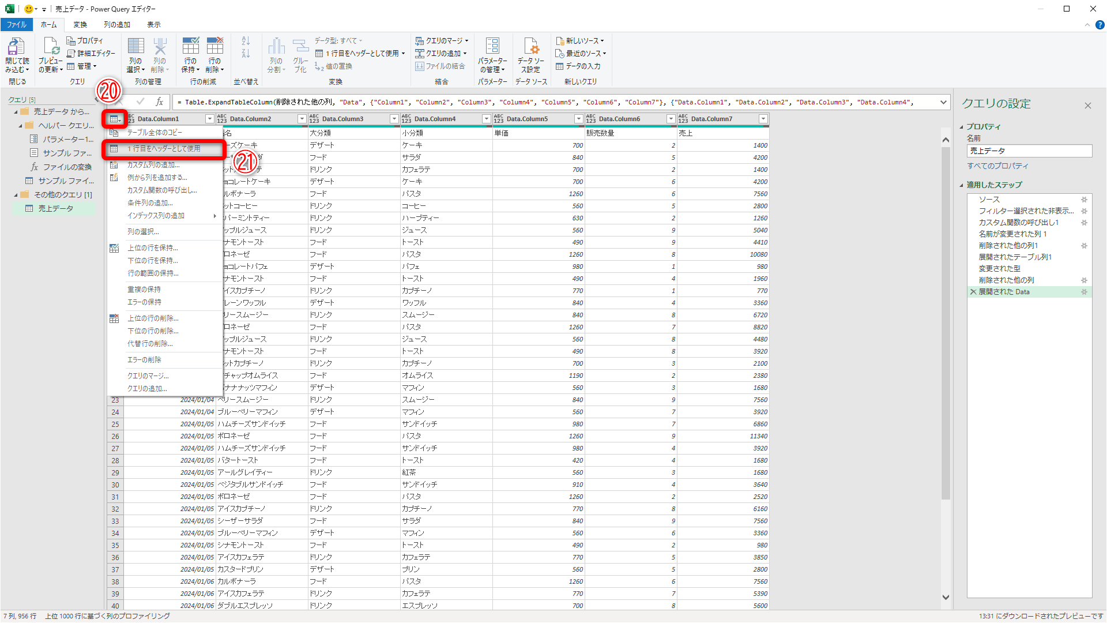Open the クエリのマージ dropdown arrow

coord(467,41)
